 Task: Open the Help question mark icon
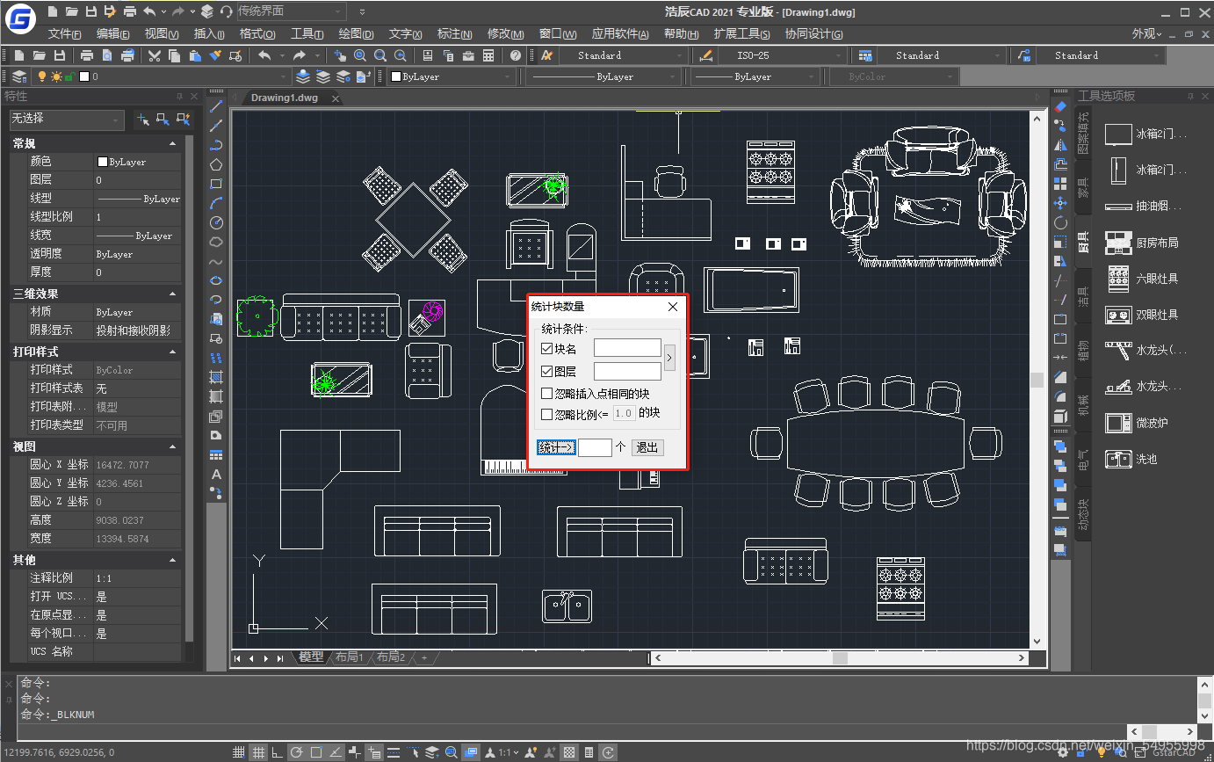pos(516,55)
